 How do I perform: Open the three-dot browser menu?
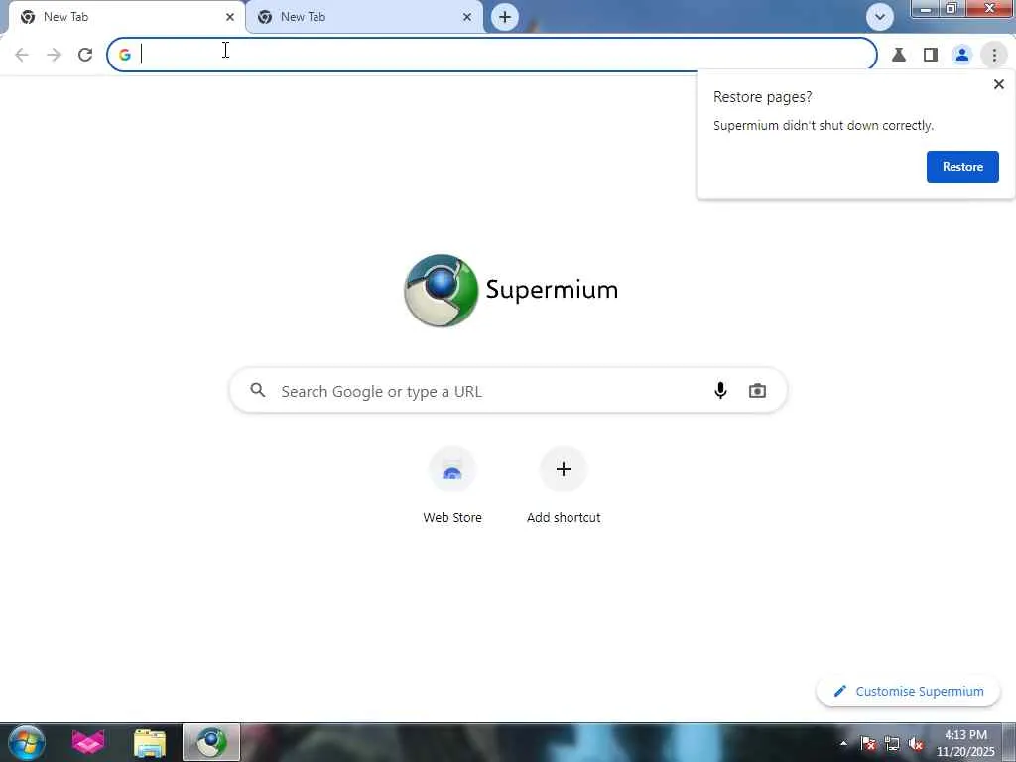coord(994,56)
